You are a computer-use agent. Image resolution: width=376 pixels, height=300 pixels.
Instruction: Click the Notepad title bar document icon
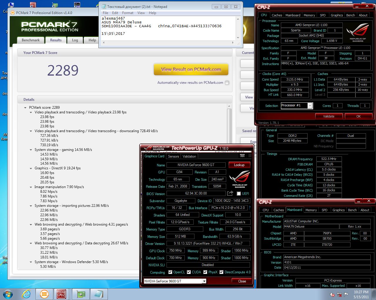(104, 6)
